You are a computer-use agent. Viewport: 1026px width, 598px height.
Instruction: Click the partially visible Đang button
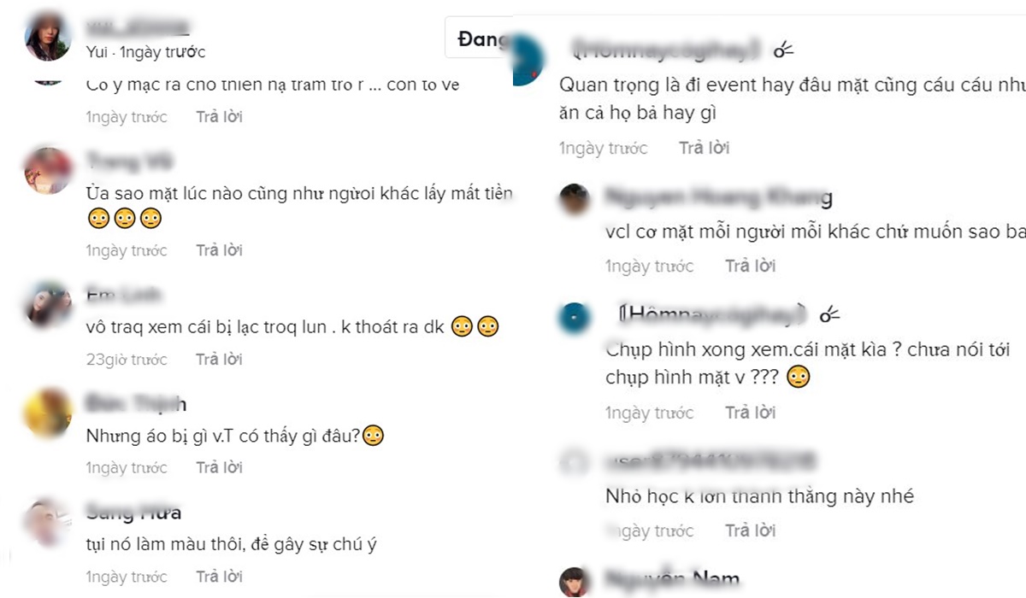[480, 39]
